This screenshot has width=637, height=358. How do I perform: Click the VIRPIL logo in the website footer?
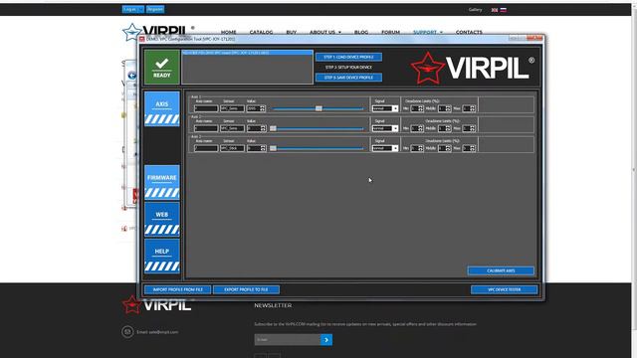click(157, 304)
